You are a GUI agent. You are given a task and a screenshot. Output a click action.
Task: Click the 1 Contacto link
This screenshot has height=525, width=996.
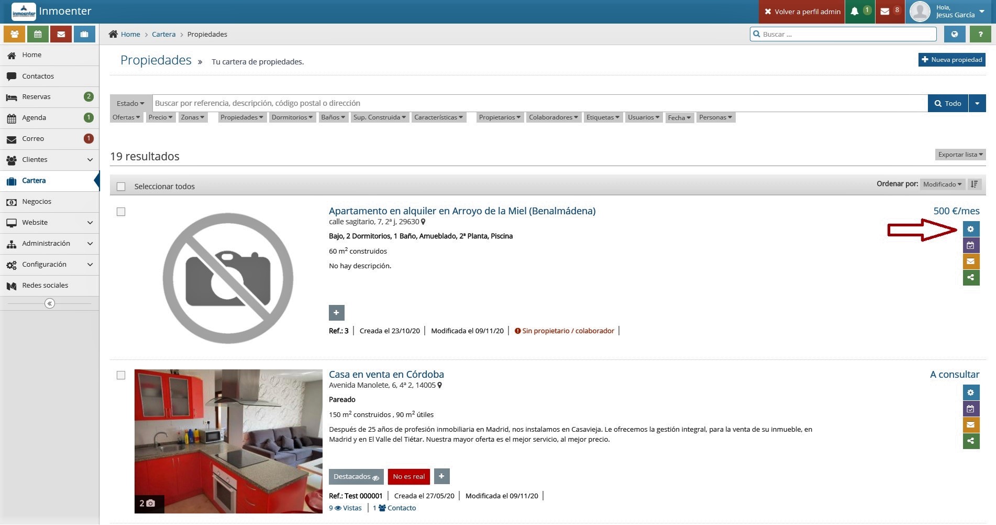[x=394, y=508]
